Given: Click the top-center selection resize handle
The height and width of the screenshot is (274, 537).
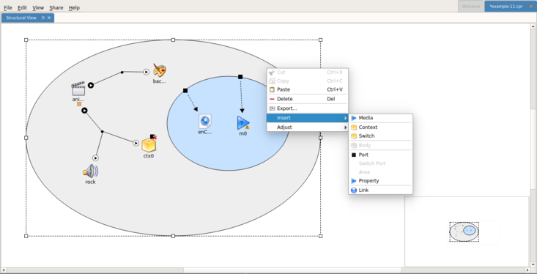Looking at the screenshot, I should [x=174, y=40].
